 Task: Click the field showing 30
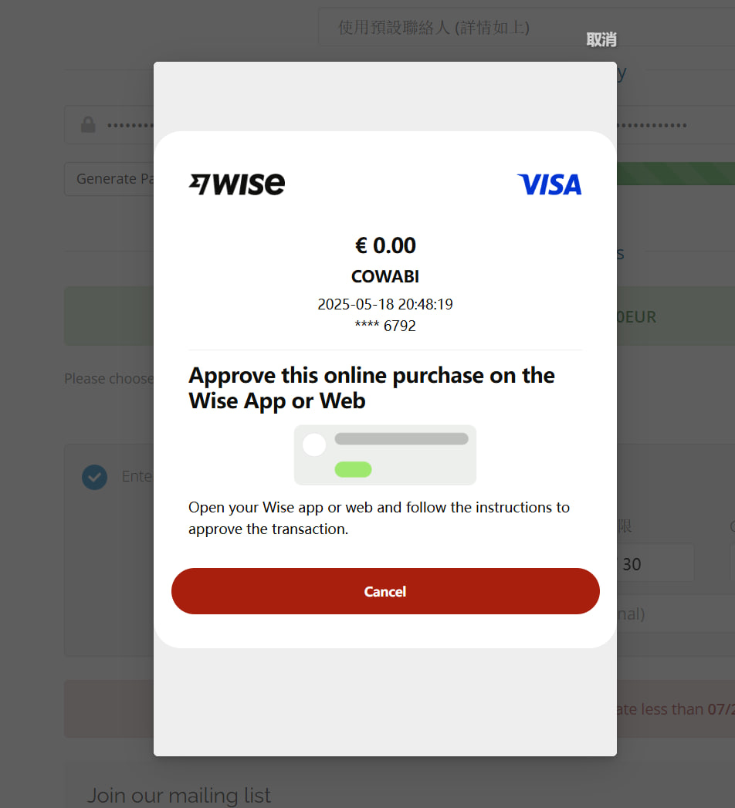click(655, 563)
